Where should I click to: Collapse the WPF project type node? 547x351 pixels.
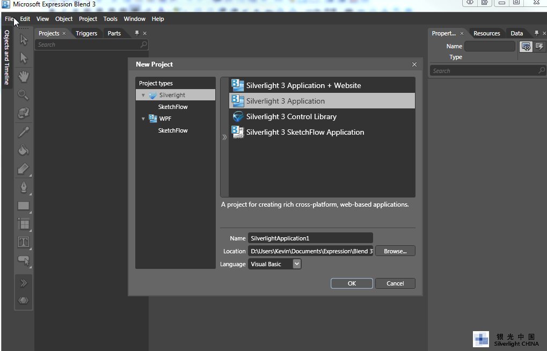[143, 119]
